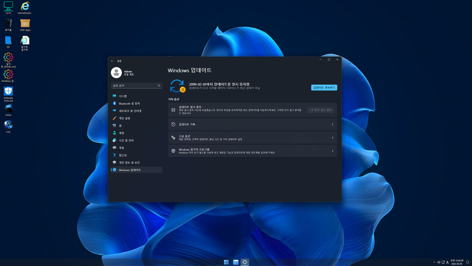The image size is (472, 266).
Task: Select the UWP Apps desktop folder
Action: [x=25, y=25]
